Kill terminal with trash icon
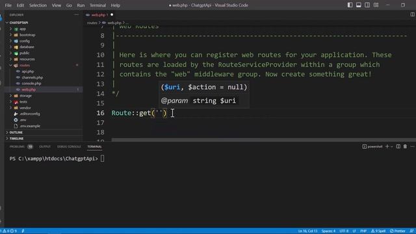 (x=405, y=146)
